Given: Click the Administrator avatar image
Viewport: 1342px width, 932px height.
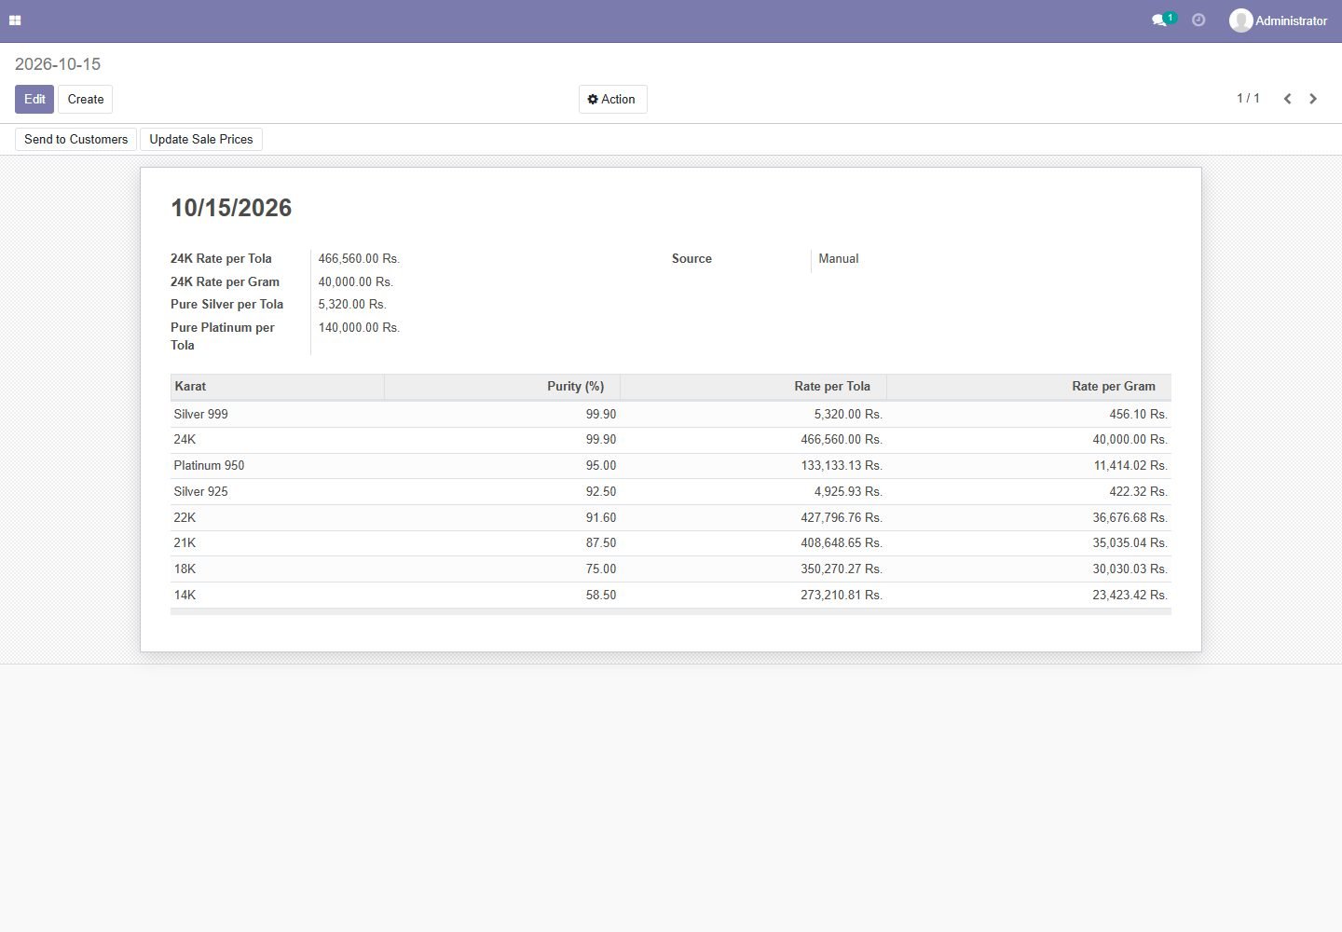Looking at the screenshot, I should coord(1240,21).
